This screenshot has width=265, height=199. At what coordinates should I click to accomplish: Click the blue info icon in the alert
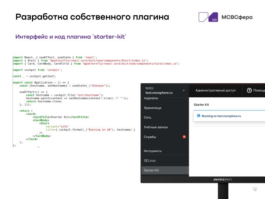[199, 116]
